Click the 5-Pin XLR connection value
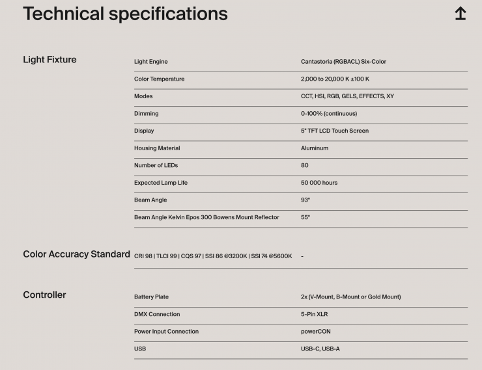The height and width of the screenshot is (370, 482). [314, 314]
